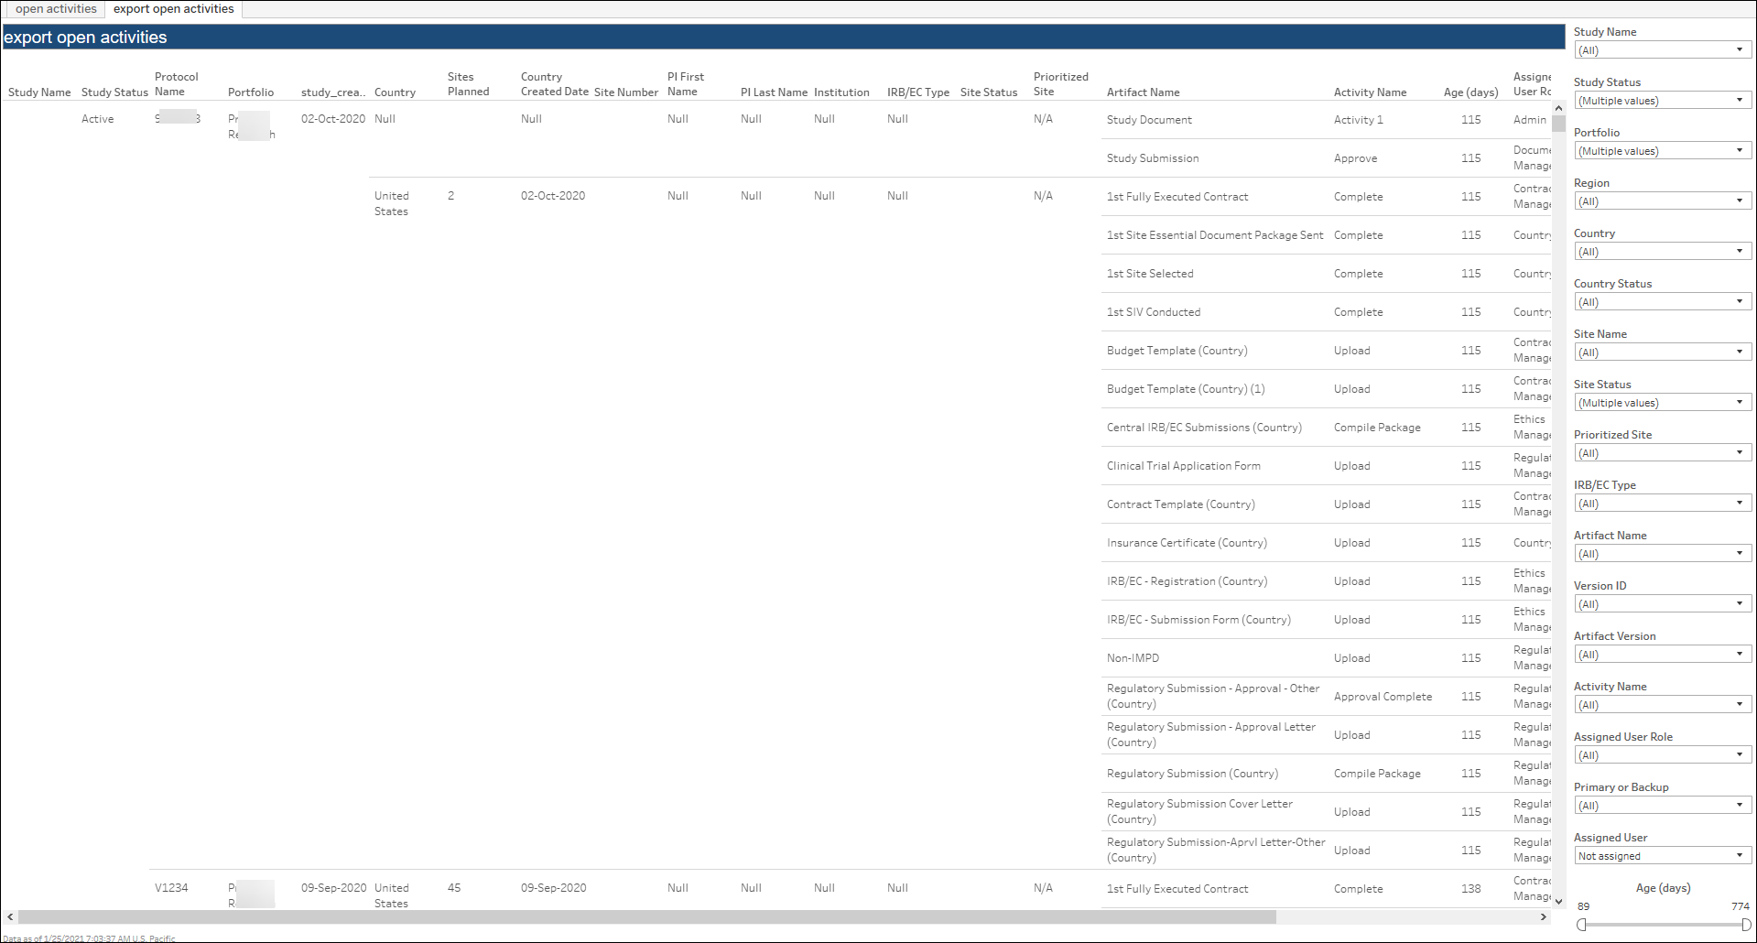Click the Institution column header

841,92
